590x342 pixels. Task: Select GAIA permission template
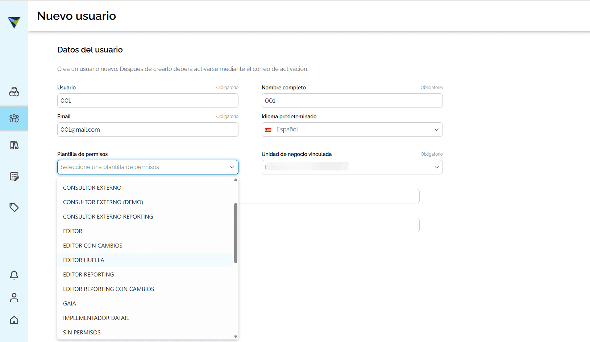coord(145,303)
